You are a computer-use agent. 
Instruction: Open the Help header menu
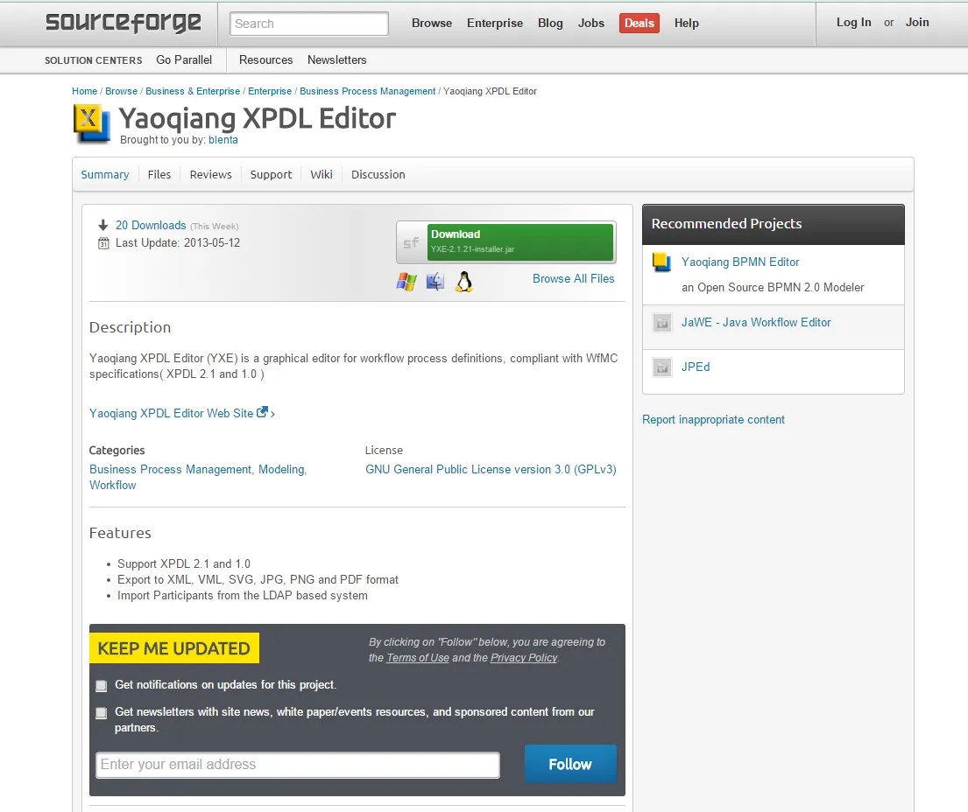pos(687,23)
